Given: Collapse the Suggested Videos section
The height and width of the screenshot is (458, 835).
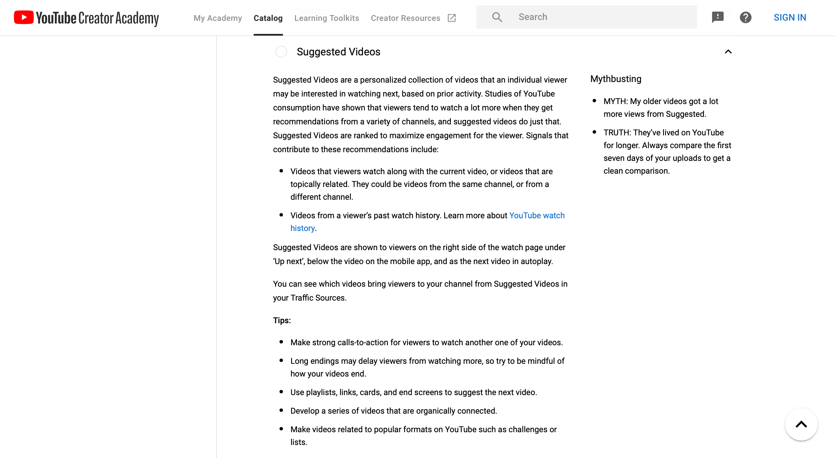Looking at the screenshot, I should tap(727, 52).
